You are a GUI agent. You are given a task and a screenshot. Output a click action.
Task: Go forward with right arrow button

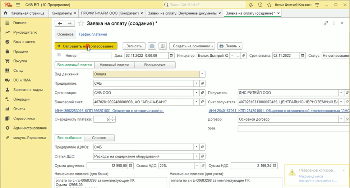click(x=70, y=23)
